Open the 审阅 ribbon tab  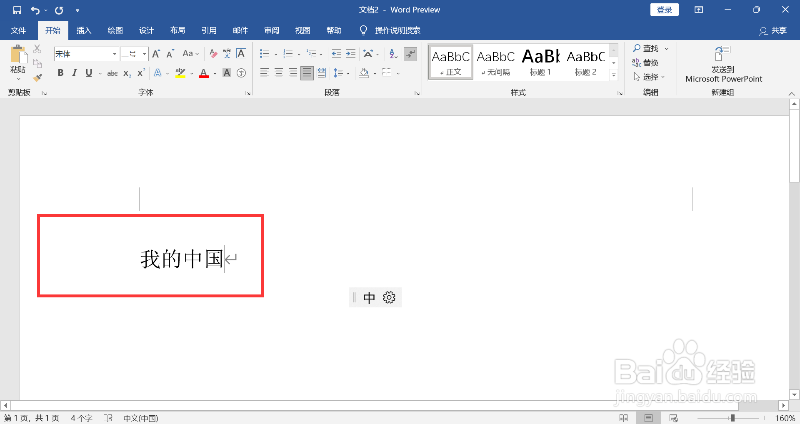[x=271, y=30]
